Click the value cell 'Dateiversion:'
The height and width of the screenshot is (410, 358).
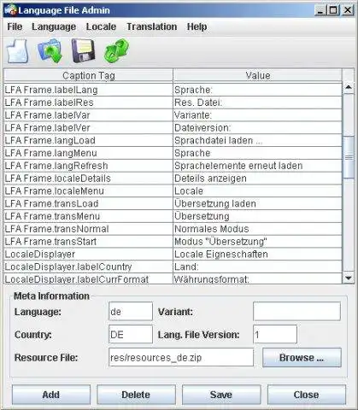pos(257,128)
